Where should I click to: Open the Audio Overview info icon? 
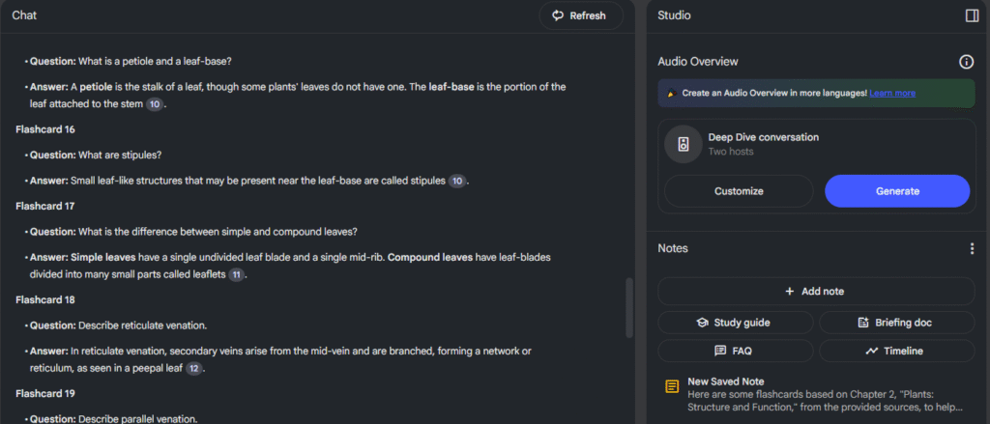coord(966,62)
